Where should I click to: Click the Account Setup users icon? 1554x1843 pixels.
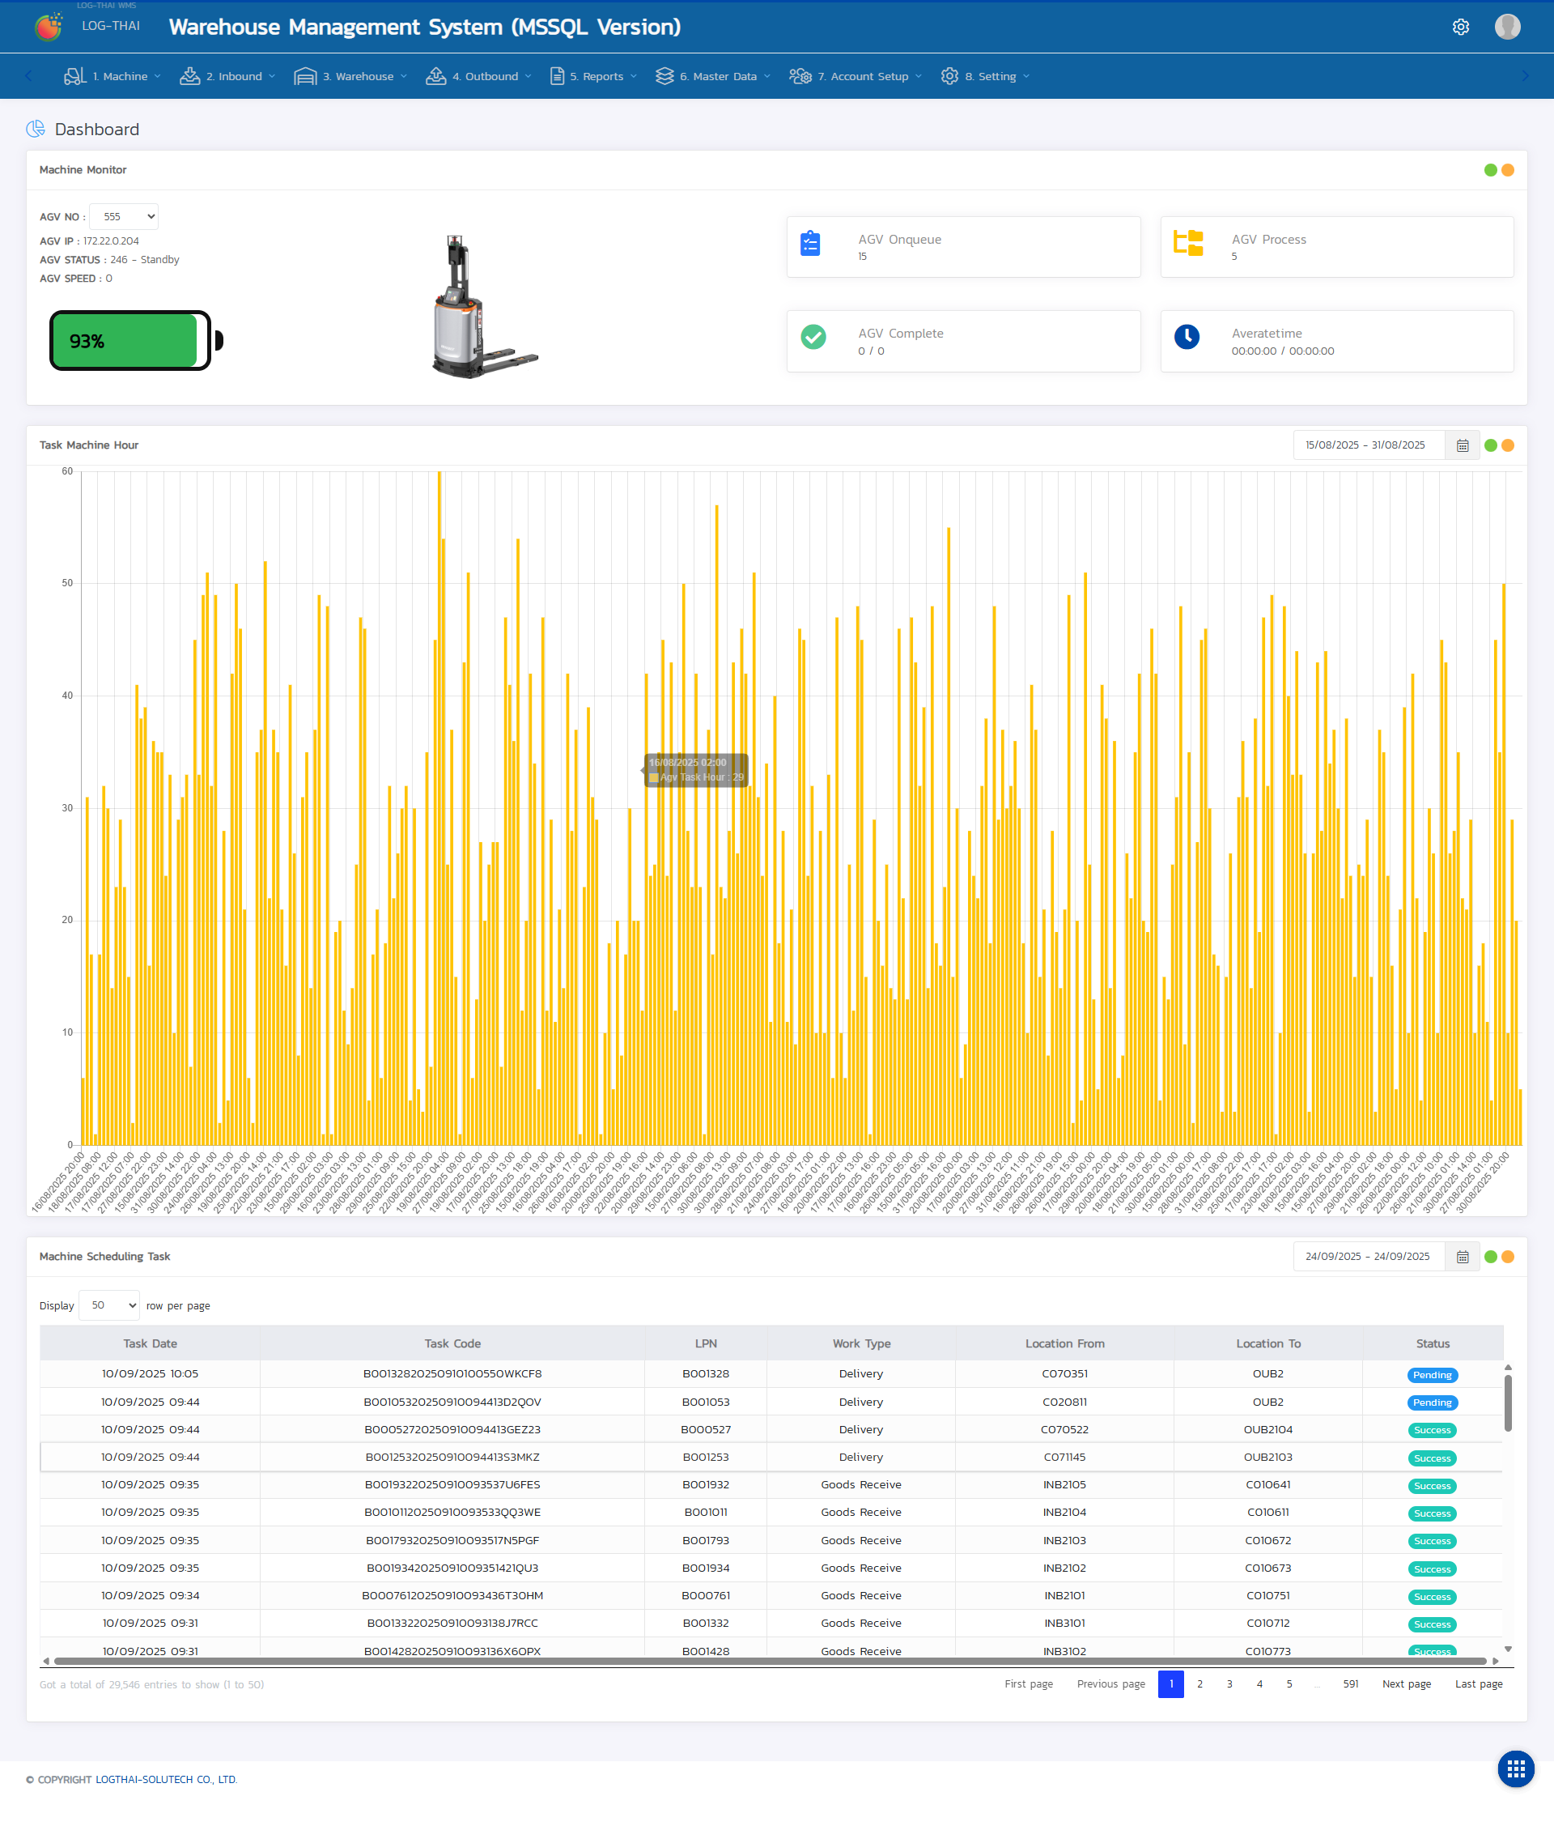800,76
